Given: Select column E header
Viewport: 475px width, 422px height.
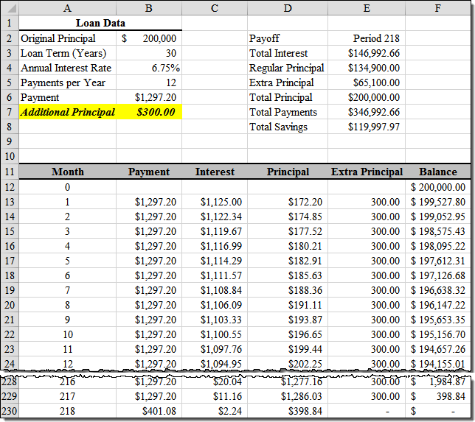Looking at the screenshot, I should [367, 8].
